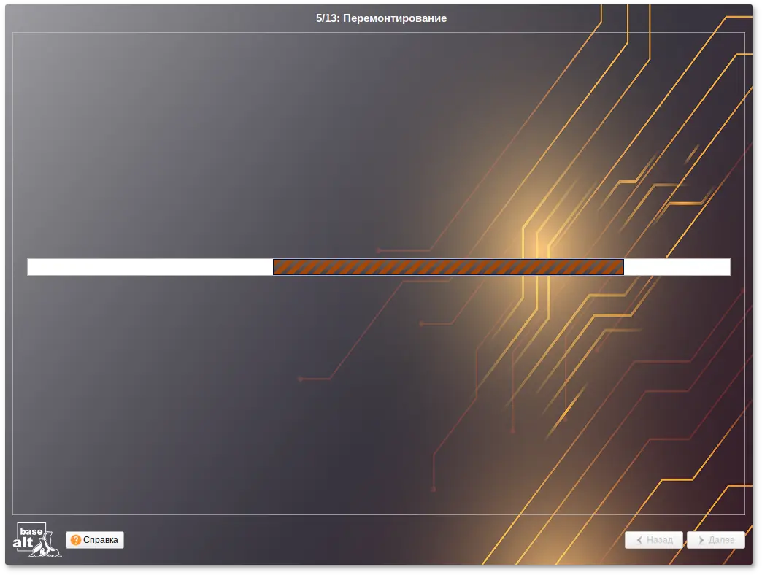Click the empty panel area below the progress bar

point(219,401)
